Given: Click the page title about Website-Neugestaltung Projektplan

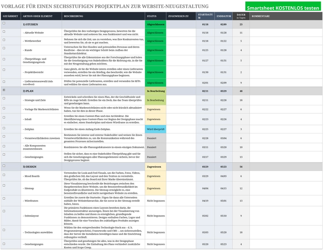Looking at the screenshot, I should pyautogui.click(x=105, y=6).
